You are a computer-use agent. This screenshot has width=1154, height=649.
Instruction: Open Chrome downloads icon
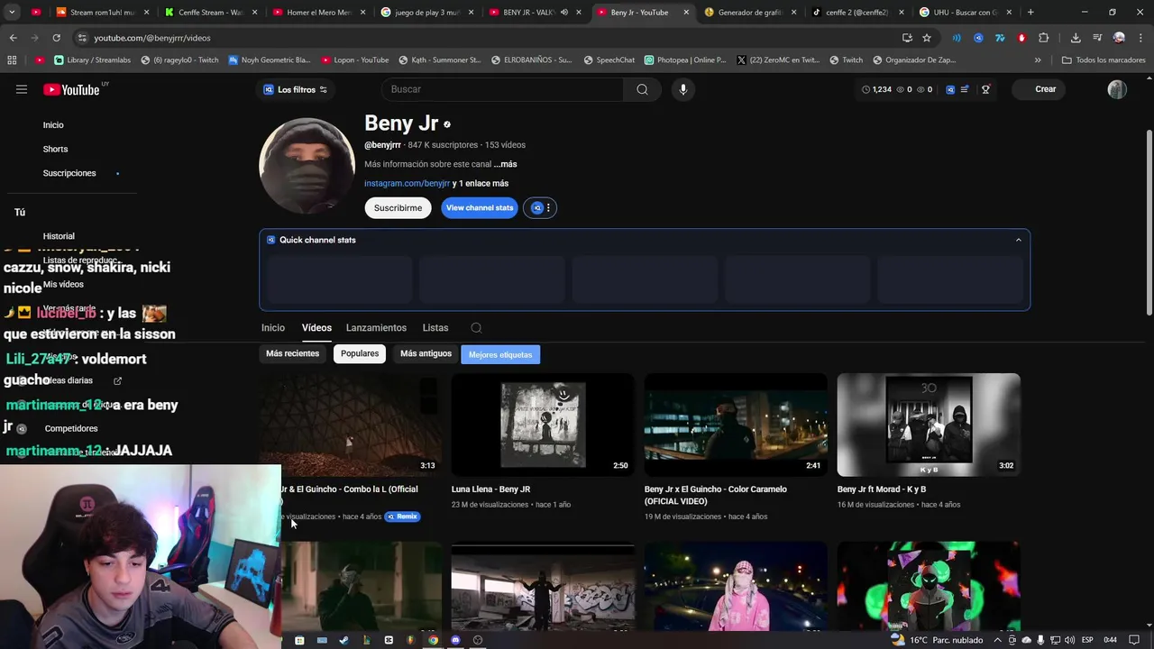click(1076, 38)
